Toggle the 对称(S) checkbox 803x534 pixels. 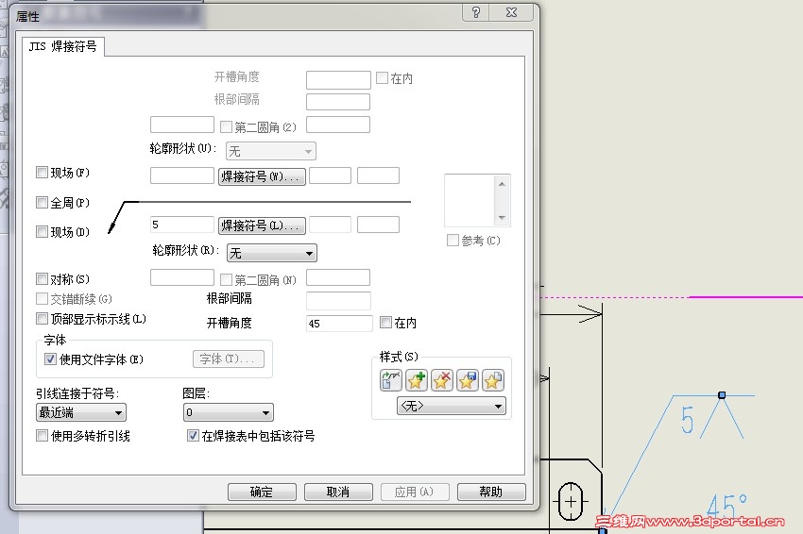click(x=42, y=278)
